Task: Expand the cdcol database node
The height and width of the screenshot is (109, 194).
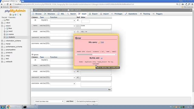Action: [x=2, y=23]
